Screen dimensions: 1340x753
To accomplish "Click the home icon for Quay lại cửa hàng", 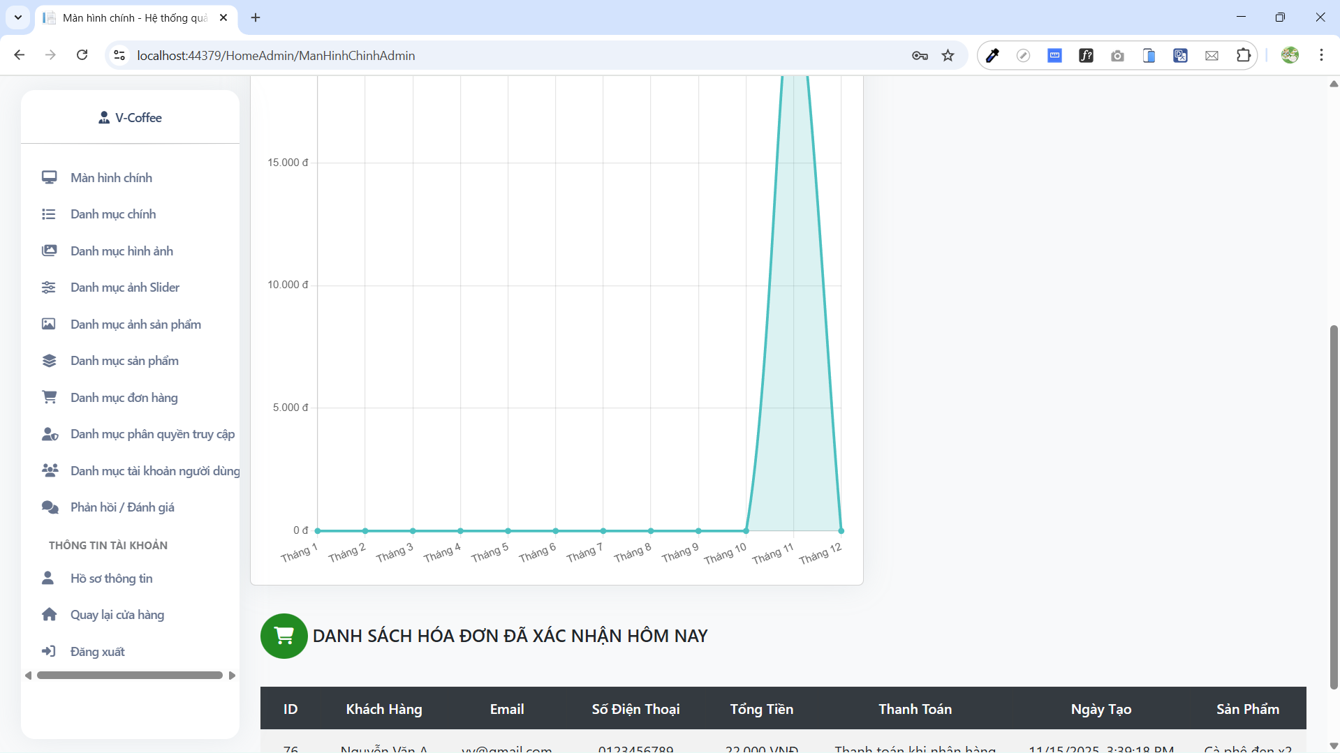I will pyautogui.click(x=49, y=615).
